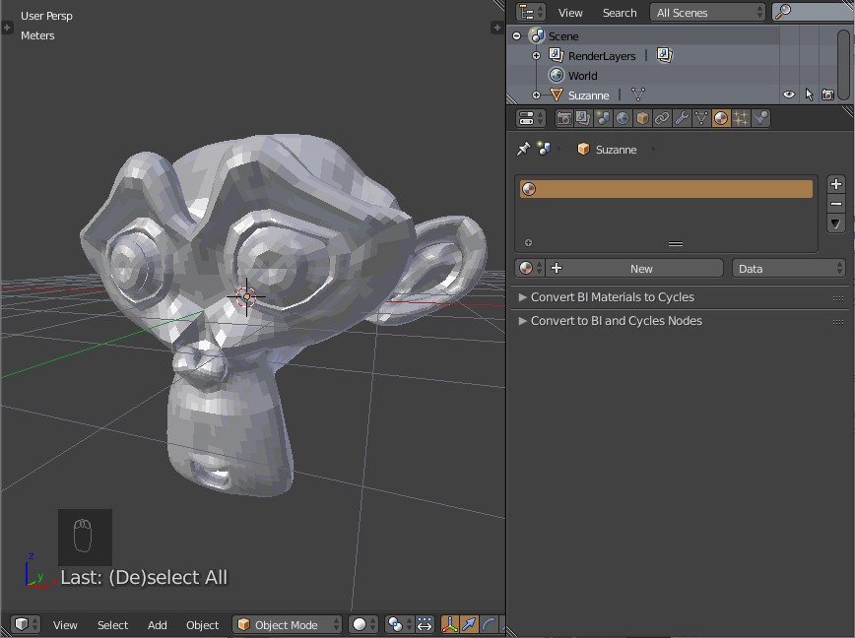The width and height of the screenshot is (855, 638).
Task: Open the Render properties camera tab
Action: [564, 118]
